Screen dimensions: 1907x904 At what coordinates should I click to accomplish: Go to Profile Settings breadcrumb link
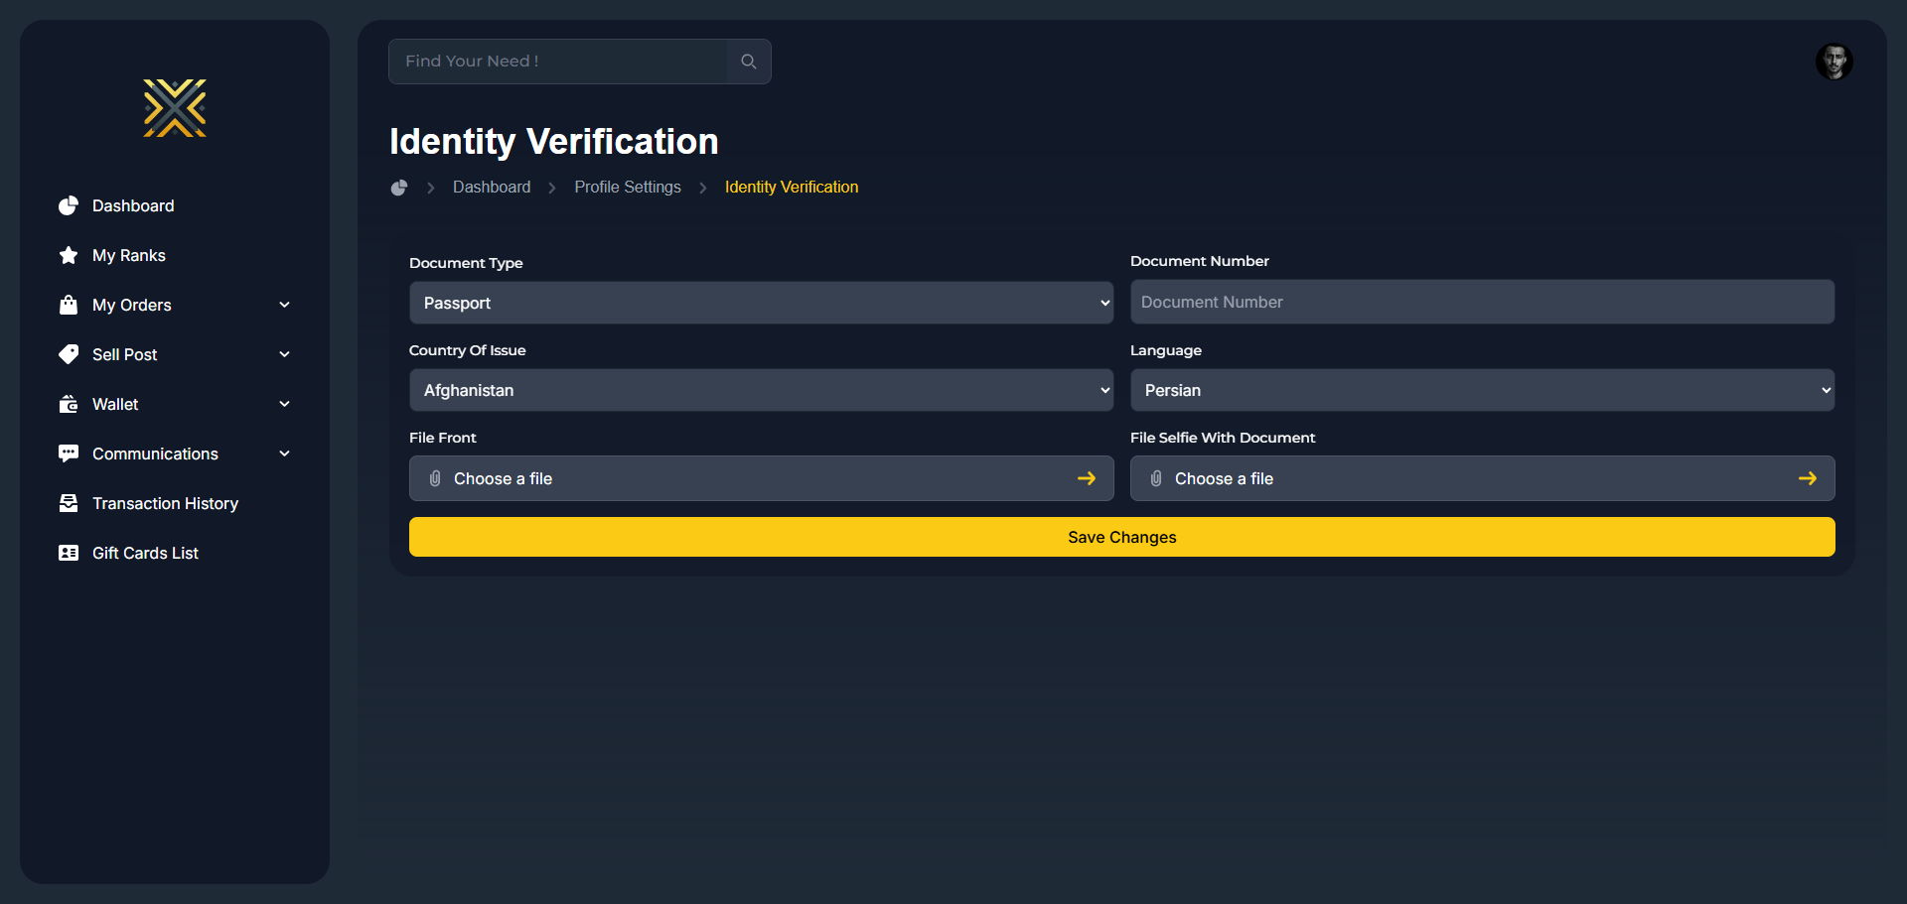pyautogui.click(x=628, y=188)
